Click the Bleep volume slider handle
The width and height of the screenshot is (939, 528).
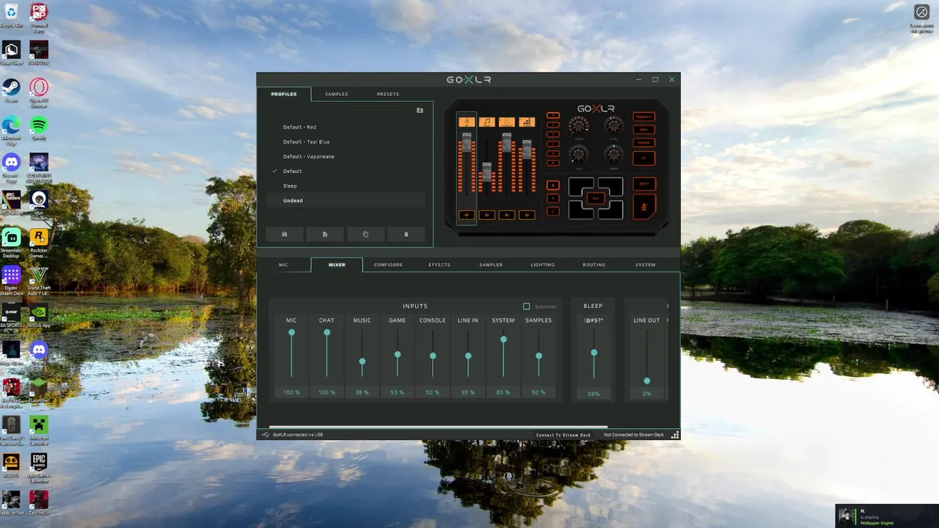(594, 353)
